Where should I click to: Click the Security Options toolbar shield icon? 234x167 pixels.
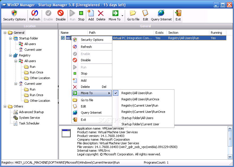coord(14,13)
